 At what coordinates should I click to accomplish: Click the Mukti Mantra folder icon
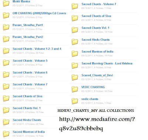pos(6,3)
